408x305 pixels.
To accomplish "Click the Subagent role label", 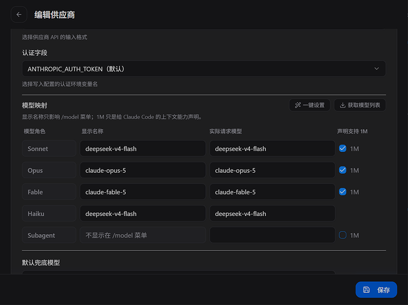I will coord(49,235).
